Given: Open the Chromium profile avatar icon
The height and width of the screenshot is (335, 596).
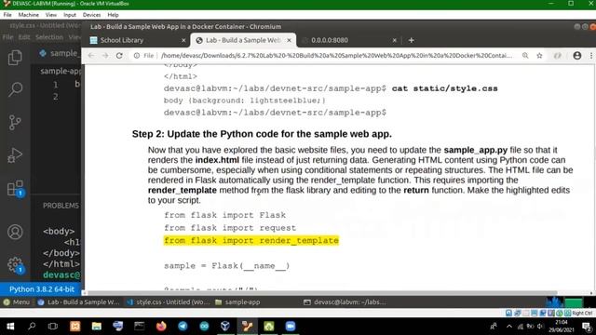Looking at the screenshot, I should [577, 56].
